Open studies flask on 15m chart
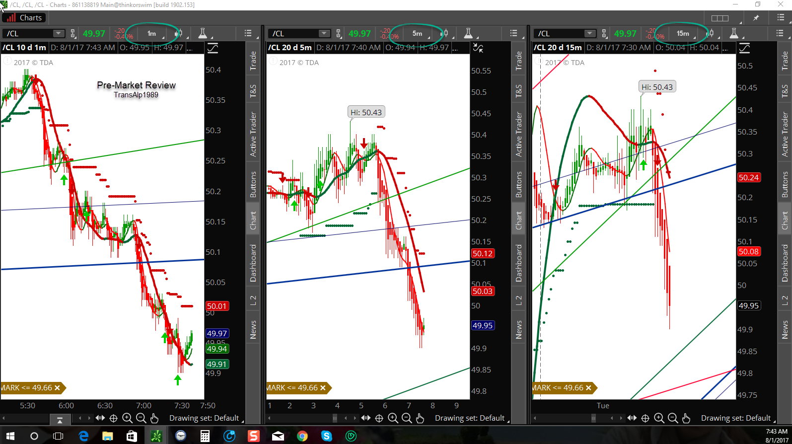The height and width of the screenshot is (444, 792). 734,33
